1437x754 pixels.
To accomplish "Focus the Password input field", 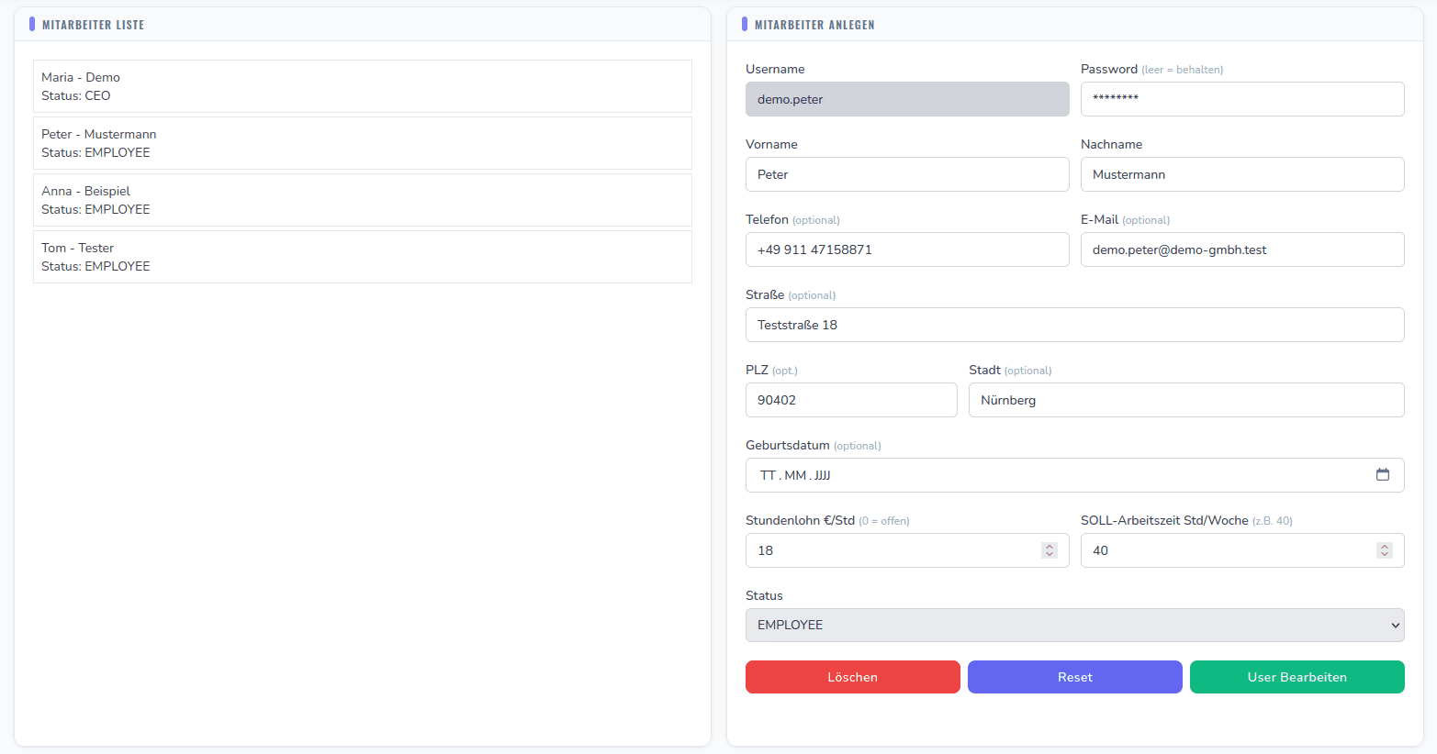I will click(x=1241, y=99).
